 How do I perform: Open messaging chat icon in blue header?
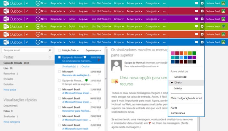pos(196,42)
